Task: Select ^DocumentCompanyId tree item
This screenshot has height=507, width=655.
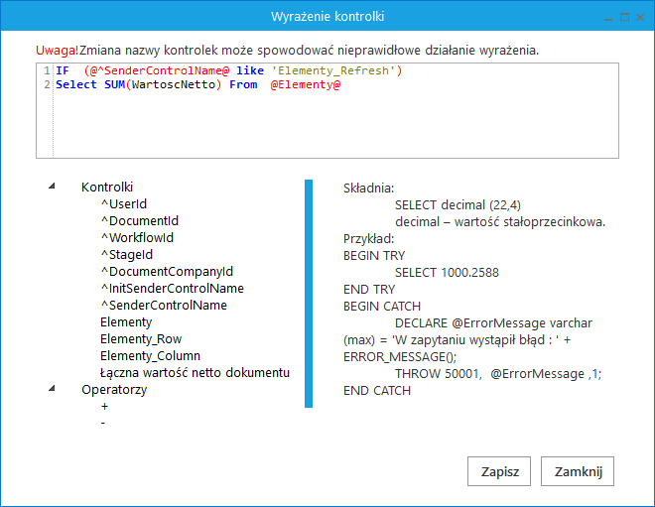Action: 167,272
